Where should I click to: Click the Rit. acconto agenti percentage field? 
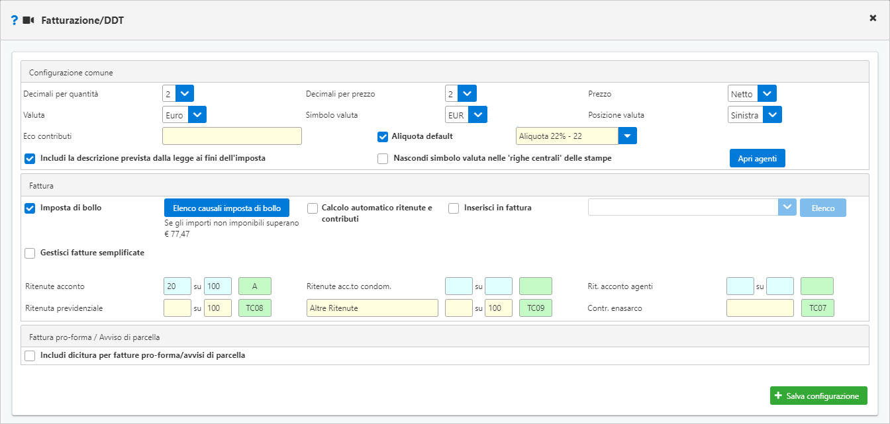point(740,286)
